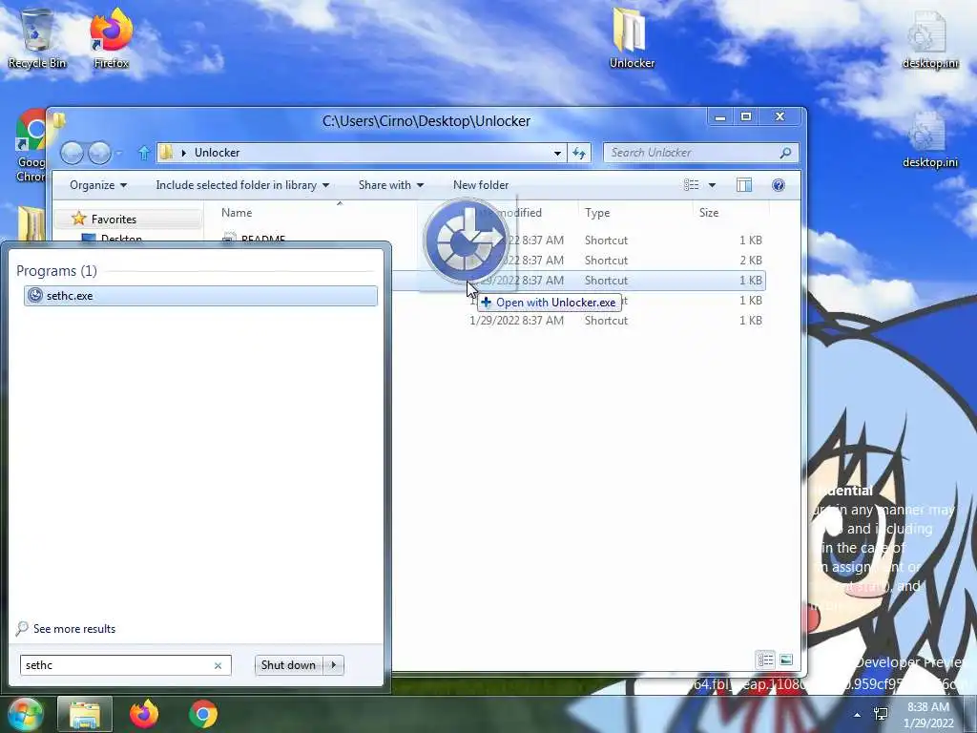Select the last Shortcut row in list

579,321
